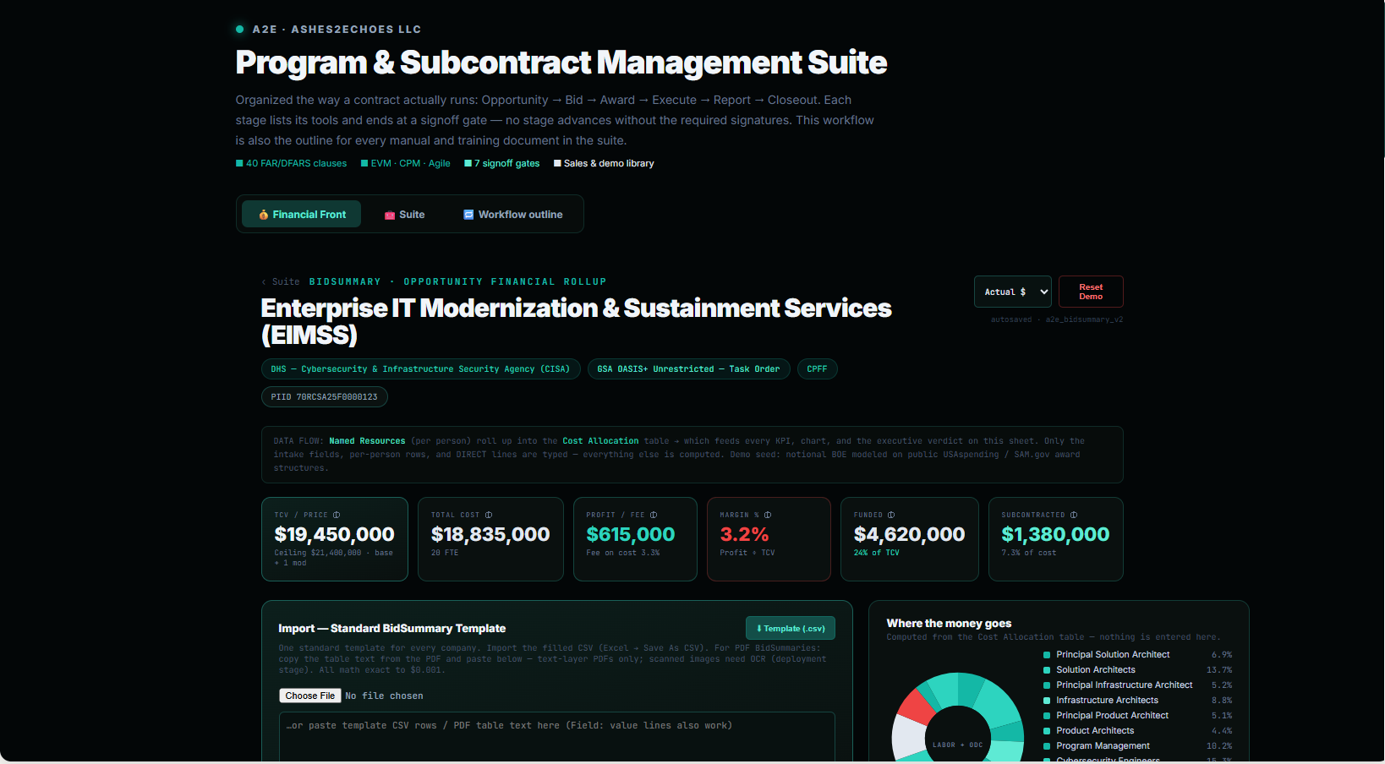Click the Infrastructure Architects legend label
This screenshot has width=1385, height=764.
click(x=1107, y=701)
